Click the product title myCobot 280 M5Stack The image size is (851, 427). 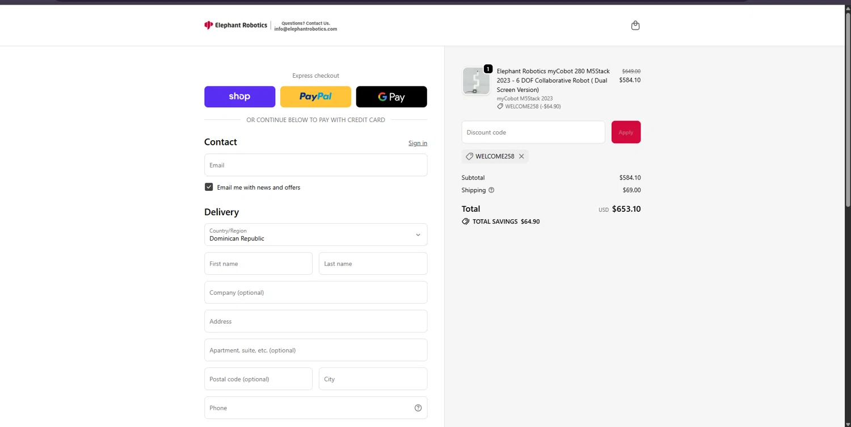(x=553, y=81)
